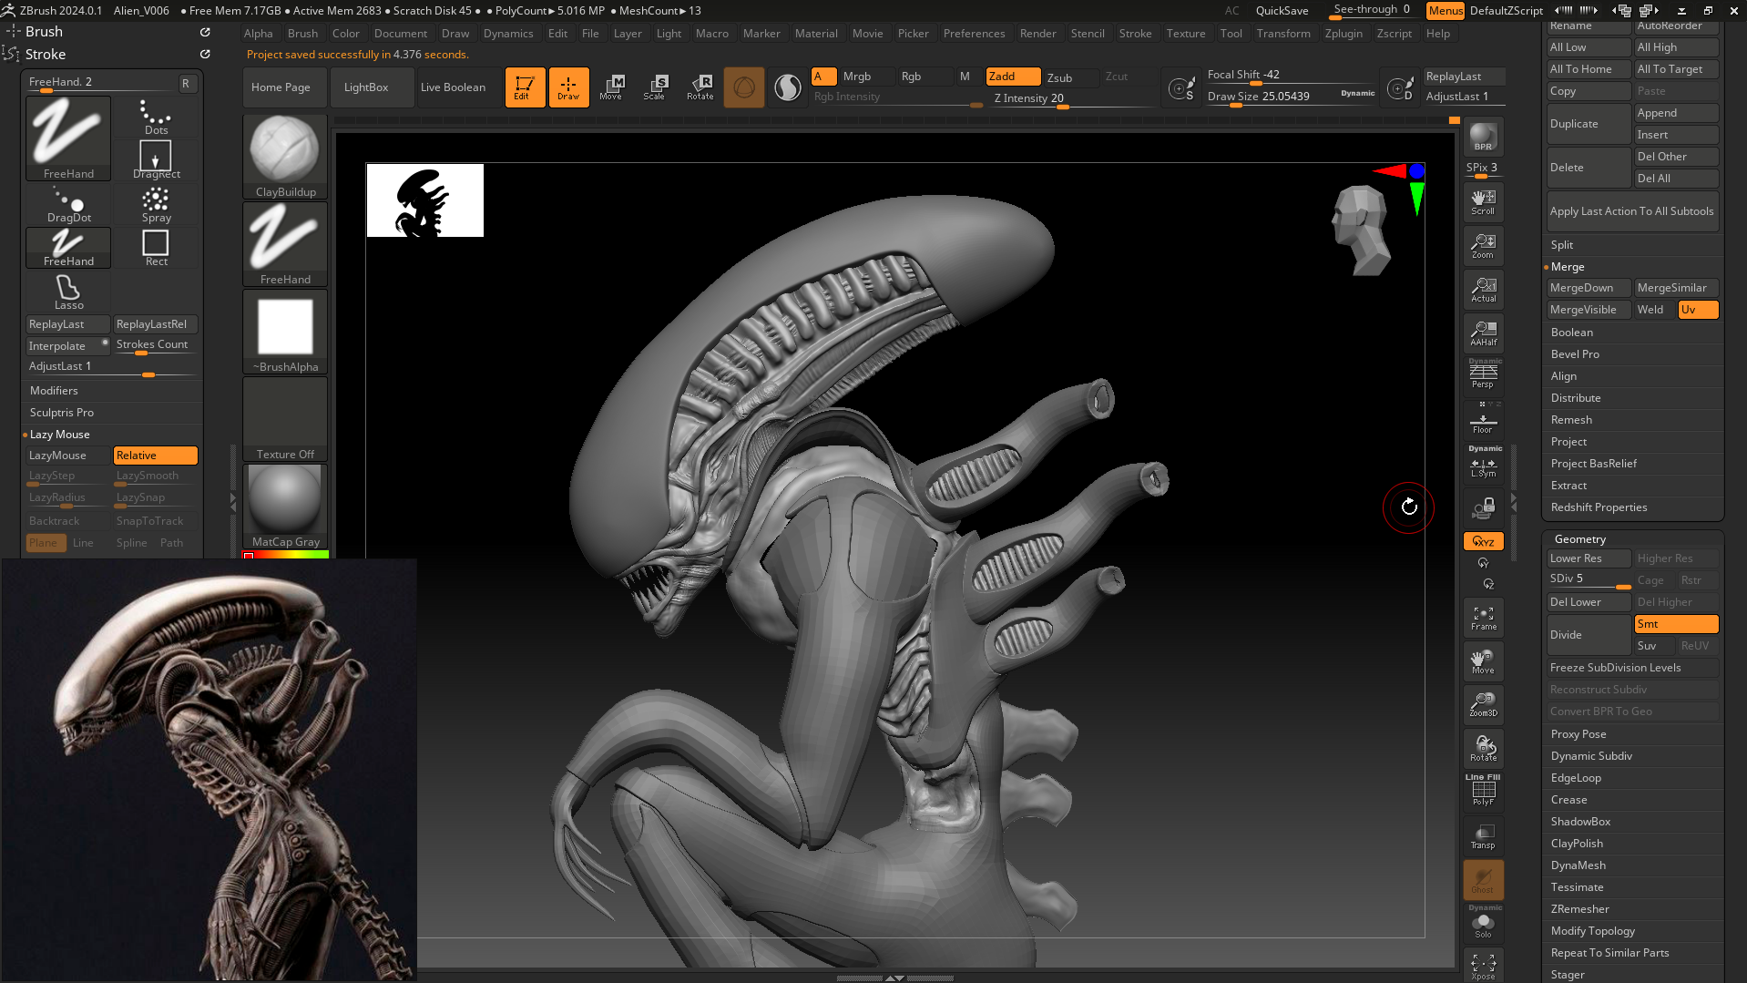The width and height of the screenshot is (1747, 983).
Task: Click the LightBox button
Action: point(366,87)
